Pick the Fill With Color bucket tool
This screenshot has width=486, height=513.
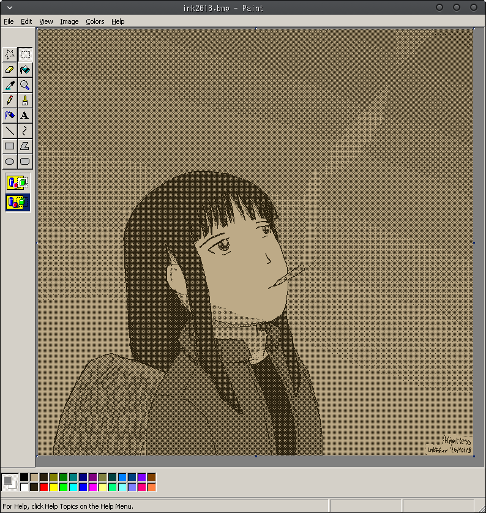click(x=25, y=70)
